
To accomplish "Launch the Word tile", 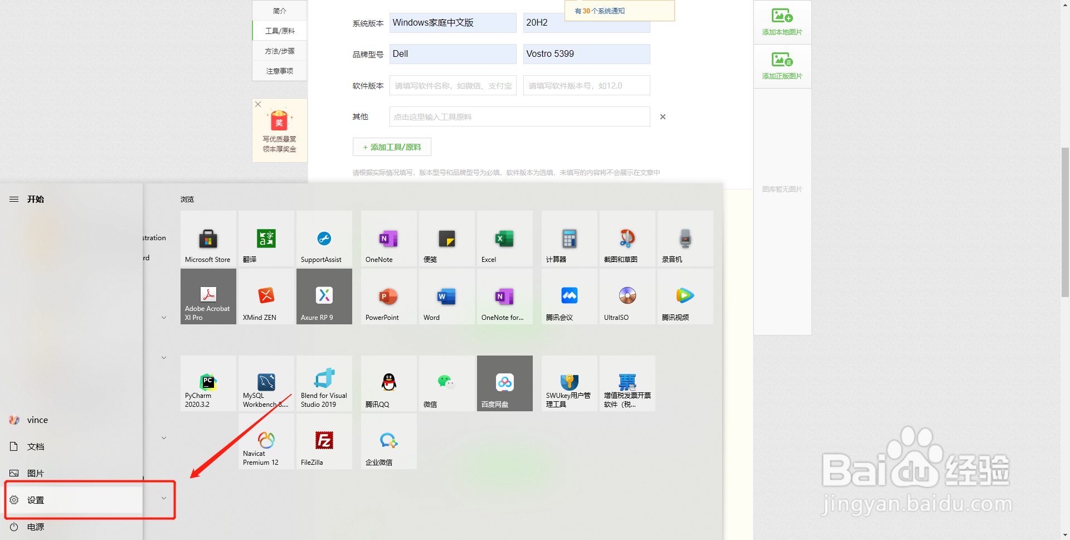I will (446, 296).
